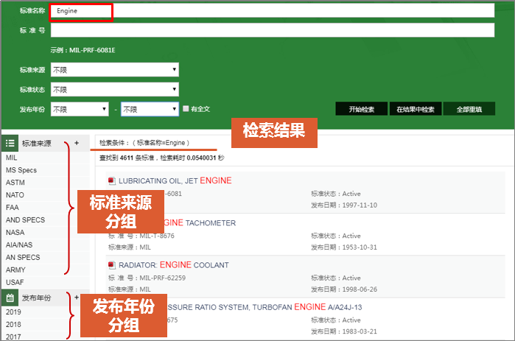Image resolution: width=515 pixels, height=341 pixels.
Task: Click document icon next to LUBRICATING OIL result
Action: pos(111,180)
